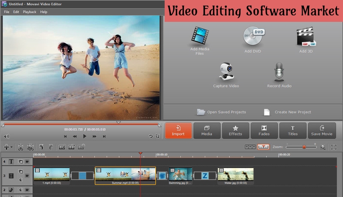
Task: Select the Water.jpg clip on the timeline
Action: (x=235, y=176)
